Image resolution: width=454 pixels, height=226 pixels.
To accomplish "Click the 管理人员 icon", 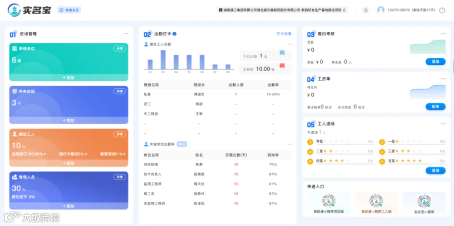I will (15, 177).
